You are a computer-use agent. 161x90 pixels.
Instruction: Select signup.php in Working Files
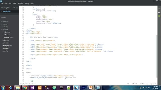pyautogui.click(x=7, y=11)
